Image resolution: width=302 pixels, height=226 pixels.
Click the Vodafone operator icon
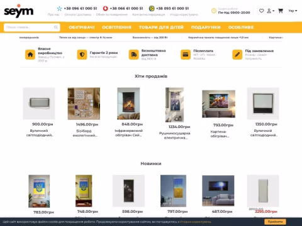click(x=105, y=9)
